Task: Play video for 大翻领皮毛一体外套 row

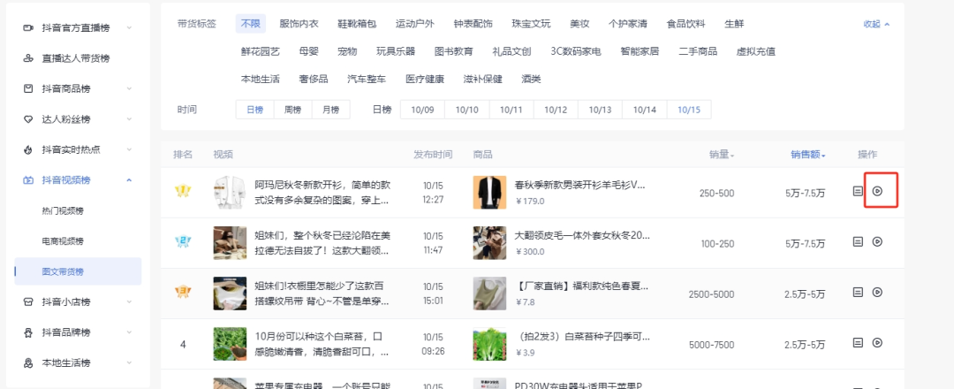Action: (877, 241)
